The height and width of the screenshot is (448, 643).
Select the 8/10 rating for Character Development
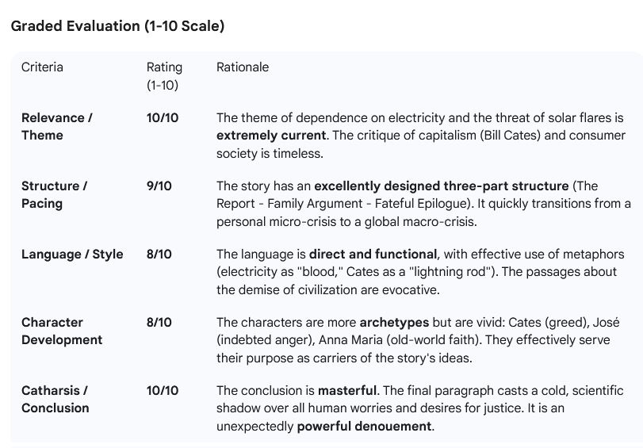point(159,323)
